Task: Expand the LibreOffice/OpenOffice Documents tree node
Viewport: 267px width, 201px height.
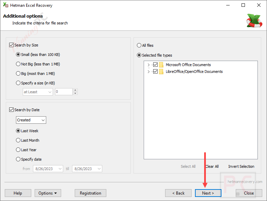Action: point(148,72)
